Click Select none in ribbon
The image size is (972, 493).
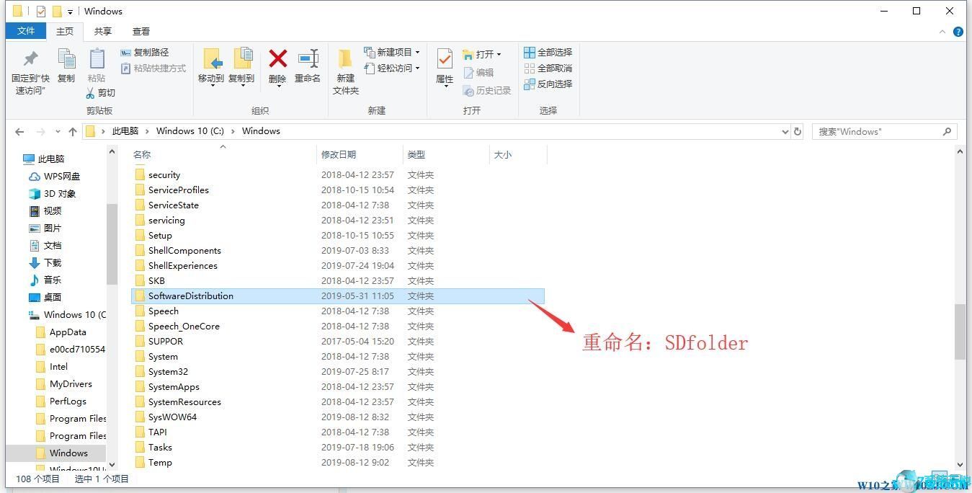tap(548, 68)
